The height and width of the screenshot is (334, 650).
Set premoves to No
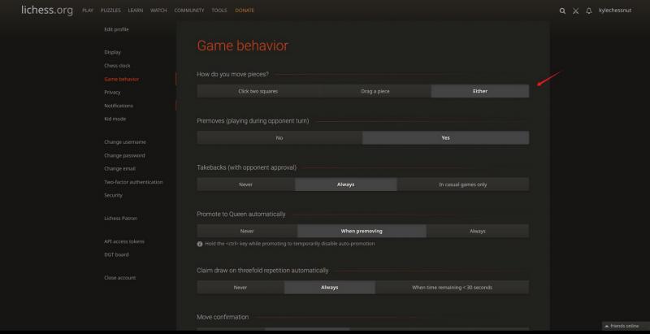click(x=279, y=137)
